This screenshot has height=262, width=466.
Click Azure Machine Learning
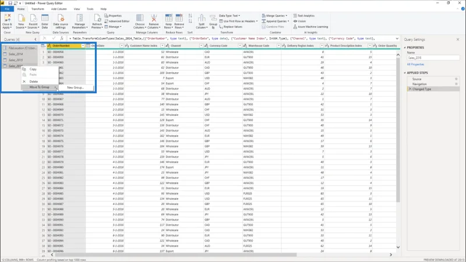point(310,27)
